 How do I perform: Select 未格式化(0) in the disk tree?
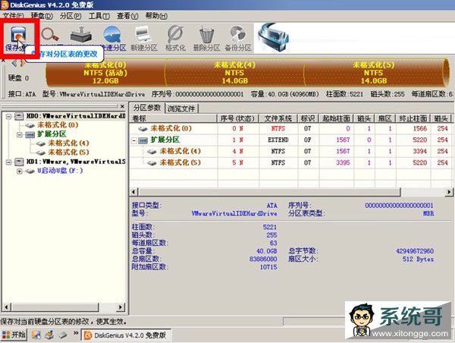[58, 125]
